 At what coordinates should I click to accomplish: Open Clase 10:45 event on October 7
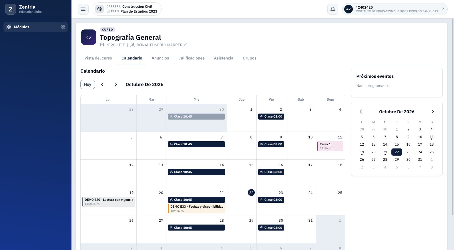click(196, 144)
